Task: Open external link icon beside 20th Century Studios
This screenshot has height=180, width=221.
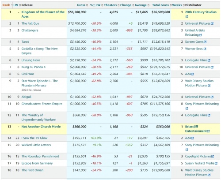Action: [187, 17]
